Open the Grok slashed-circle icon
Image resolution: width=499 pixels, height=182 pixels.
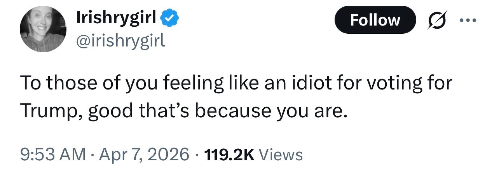(435, 20)
